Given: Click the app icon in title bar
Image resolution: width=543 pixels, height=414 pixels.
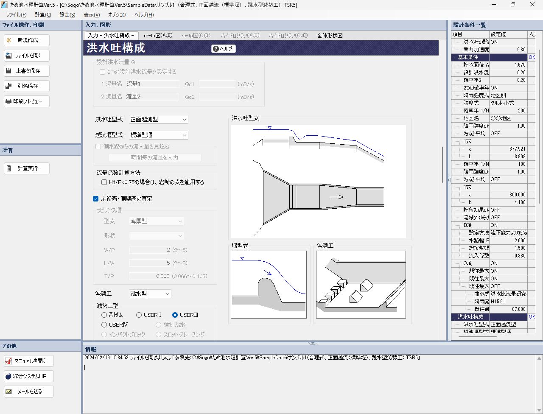Looking at the screenshot, I should click(5, 5).
